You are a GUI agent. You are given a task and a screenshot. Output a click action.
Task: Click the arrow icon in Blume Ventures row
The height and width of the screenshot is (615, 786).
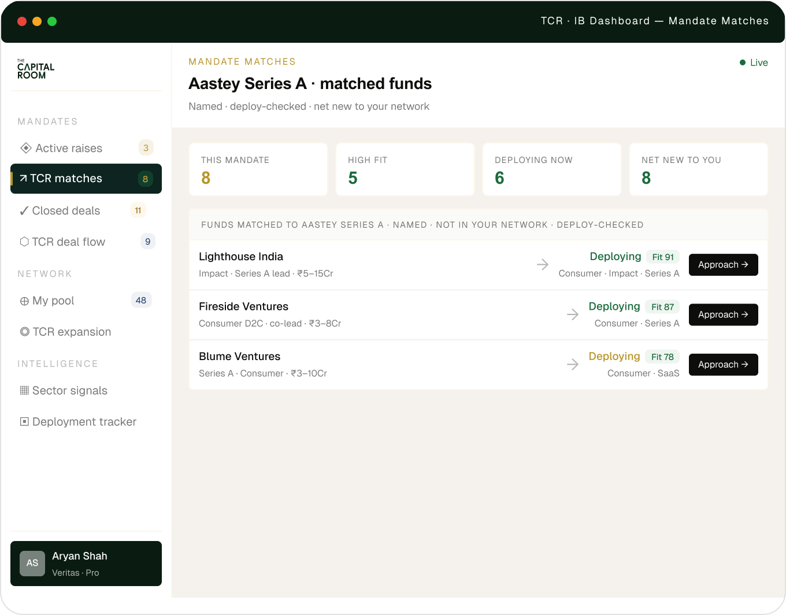(x=573, y=364)
